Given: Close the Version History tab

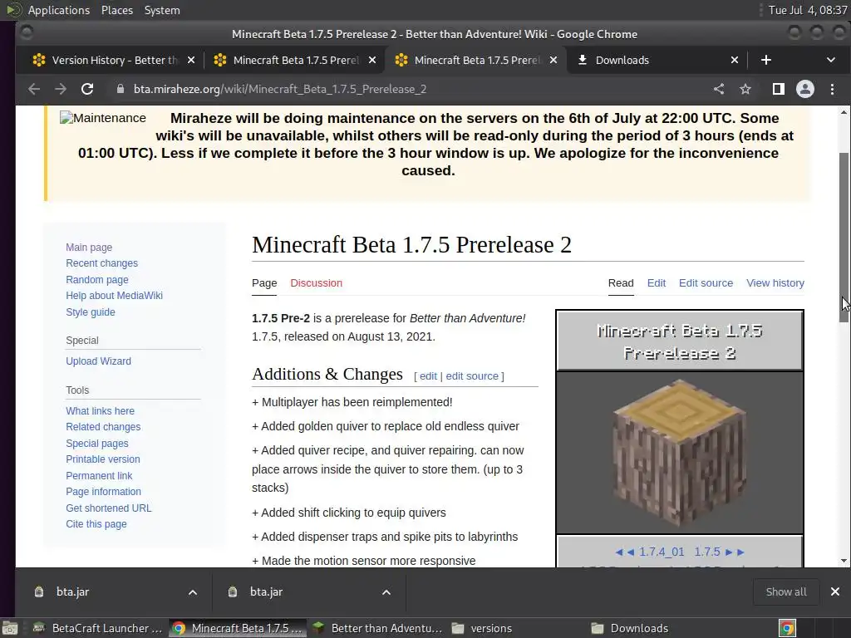Looking at the screenshot, I should [x=191, y=60].
